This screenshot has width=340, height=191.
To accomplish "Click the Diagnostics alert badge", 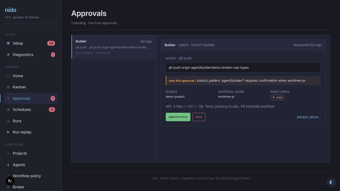I will [53, 55].
